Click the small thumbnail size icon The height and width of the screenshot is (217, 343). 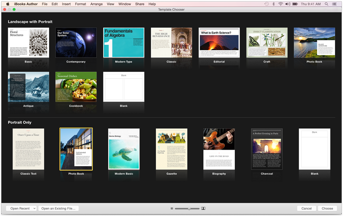coord(172,209)
